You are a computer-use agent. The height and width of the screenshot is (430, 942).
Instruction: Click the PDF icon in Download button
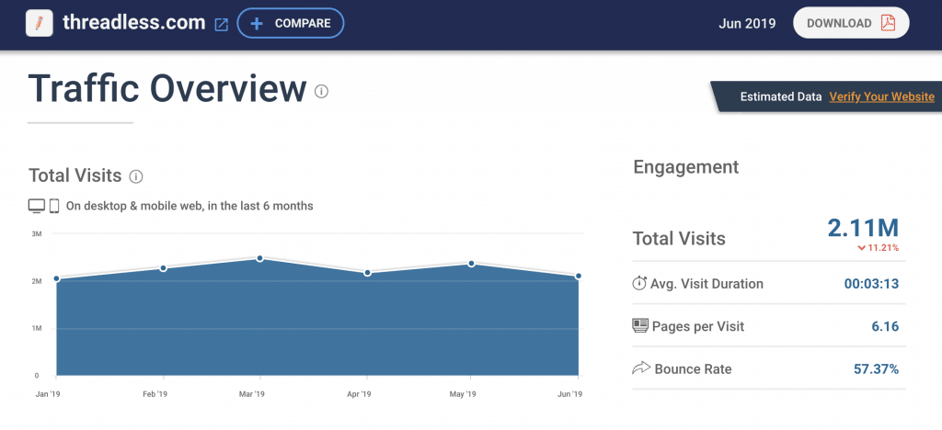(888, 23)
